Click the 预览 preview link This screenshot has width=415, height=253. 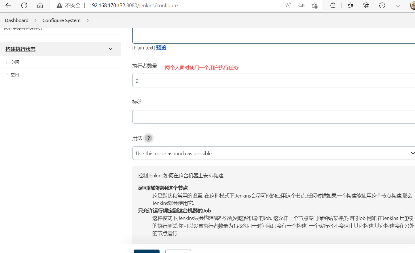(x=161, y=48)
